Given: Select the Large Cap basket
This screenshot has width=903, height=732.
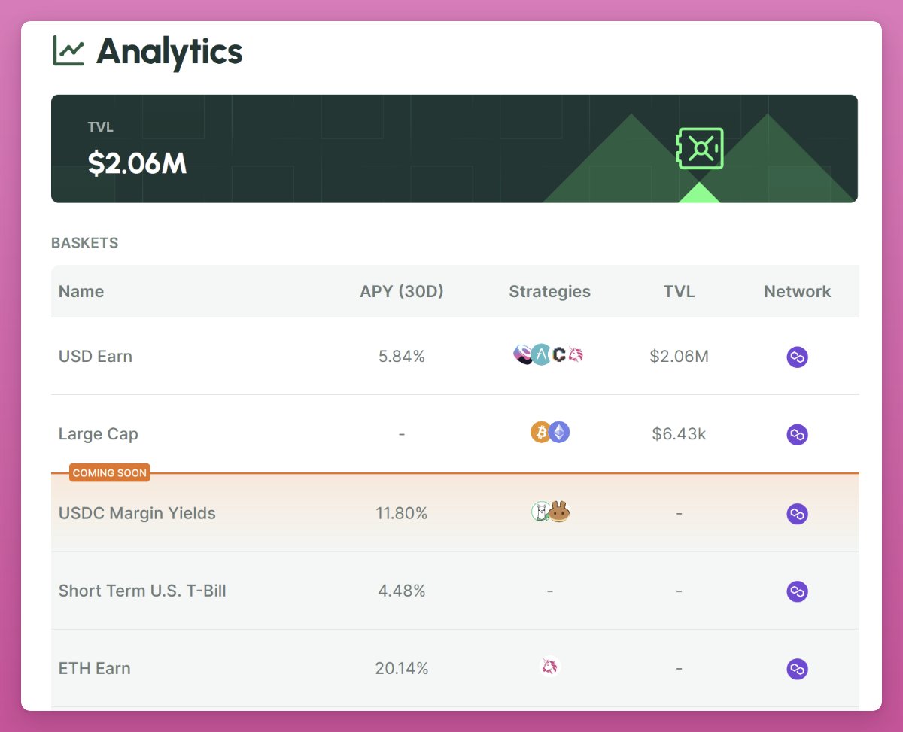Looking at the screenshot, I should (98, 434).
